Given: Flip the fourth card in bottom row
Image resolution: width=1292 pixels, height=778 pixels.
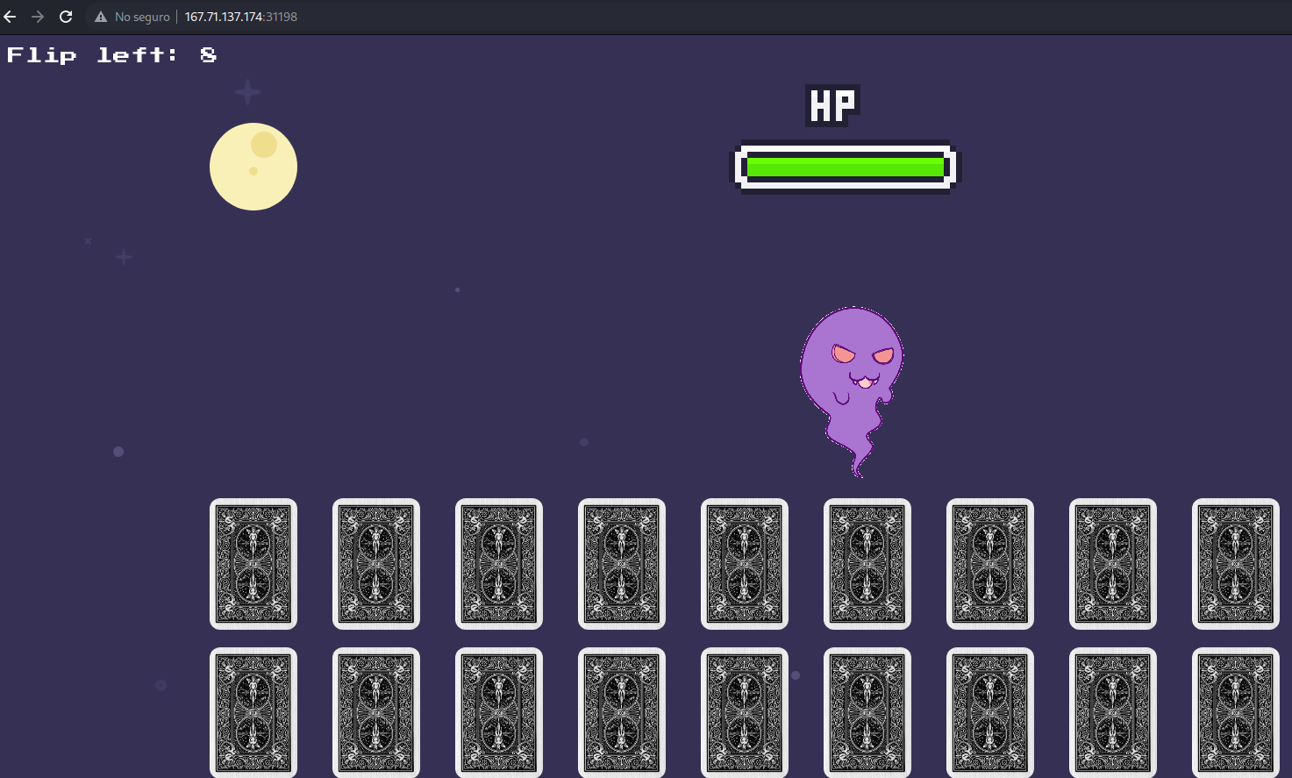Looking at the screenshot, I should coord(622,711).
